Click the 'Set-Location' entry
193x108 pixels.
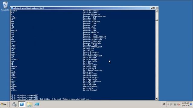click(90, 65)
